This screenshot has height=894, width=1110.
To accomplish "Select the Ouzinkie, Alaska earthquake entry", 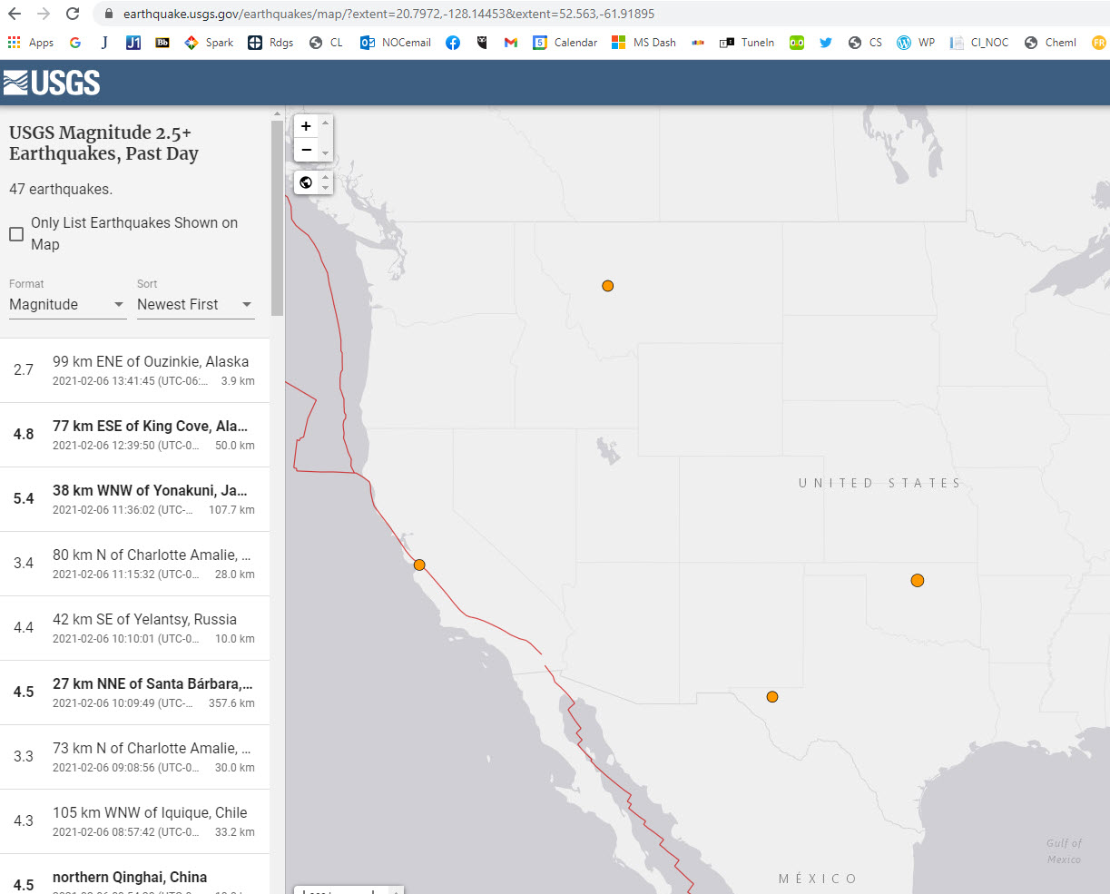I will pos(134,370).
